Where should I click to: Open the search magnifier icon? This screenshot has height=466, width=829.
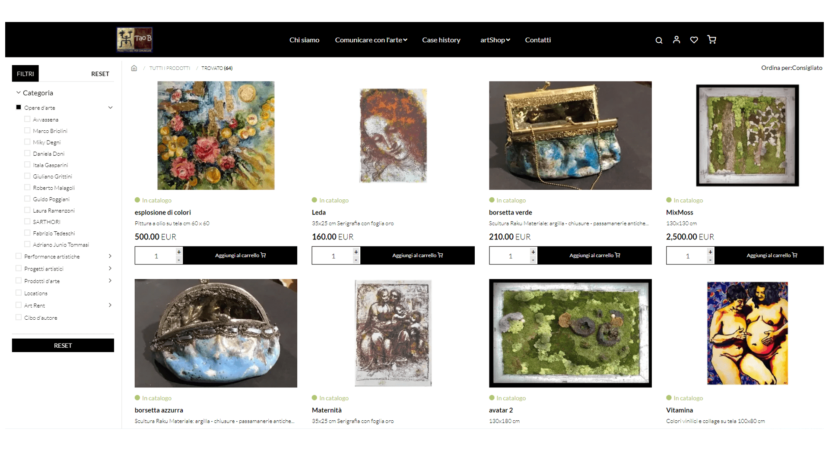[x=659, y=40]
